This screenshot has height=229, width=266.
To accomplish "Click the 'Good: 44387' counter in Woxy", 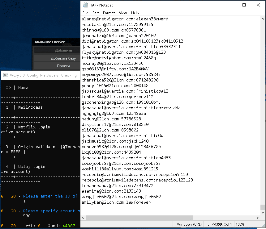I will (x=61, y=226).
